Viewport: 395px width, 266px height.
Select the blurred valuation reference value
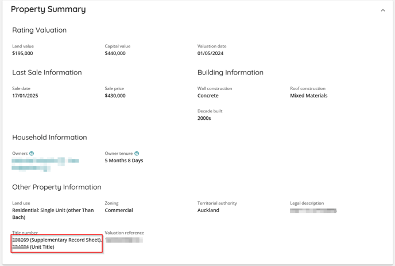124,240
